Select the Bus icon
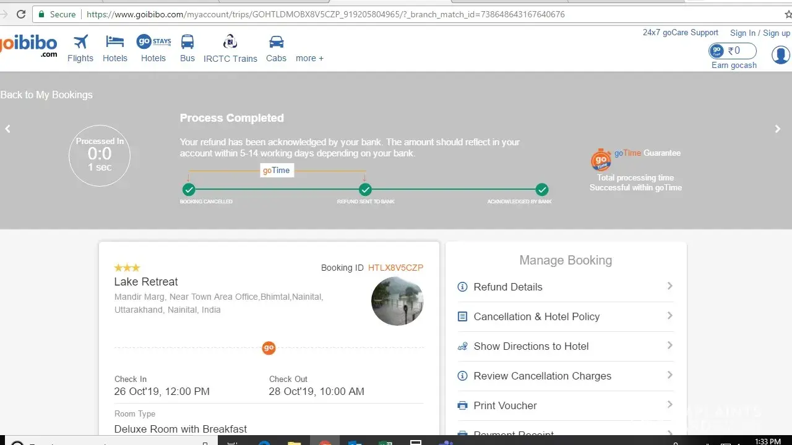The image size is (792, 445). coord(187,42)
